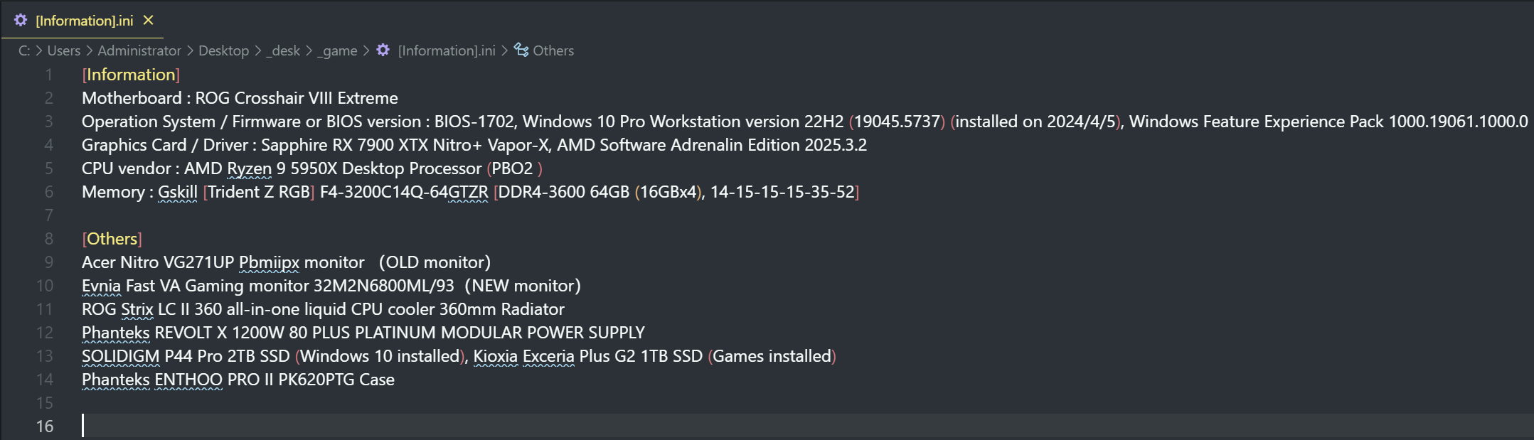Open the Others symbol breadcrumb
Screen dimensions: 1534x440
(x=553, y=50)
